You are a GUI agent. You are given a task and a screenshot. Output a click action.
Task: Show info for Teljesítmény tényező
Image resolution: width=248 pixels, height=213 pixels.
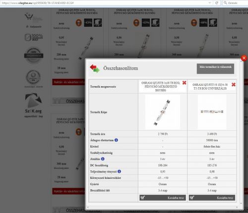click(119, 171)
